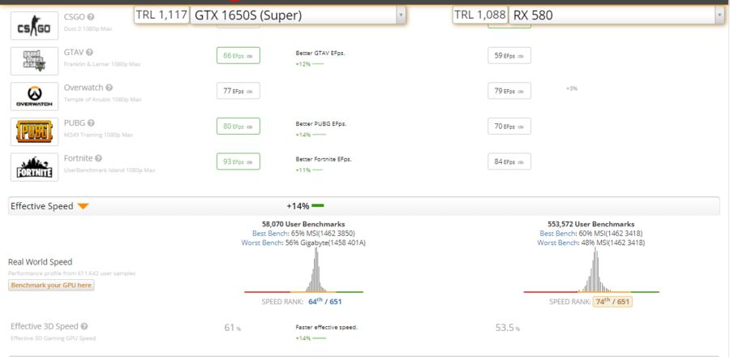Viewport: 730px width, 357px height.
Task: Open Worst Bench link for Gigabyte result
Action: (262, 243)
